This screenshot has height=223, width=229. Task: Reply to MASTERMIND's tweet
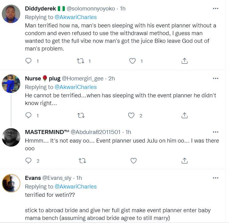pyautogui.click(x=29, y=160)
